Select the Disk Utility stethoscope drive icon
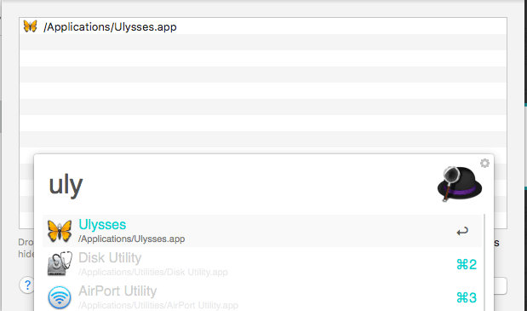Image resolution: width=527 pixels, height=311 pixels. (x=60, y=264)
